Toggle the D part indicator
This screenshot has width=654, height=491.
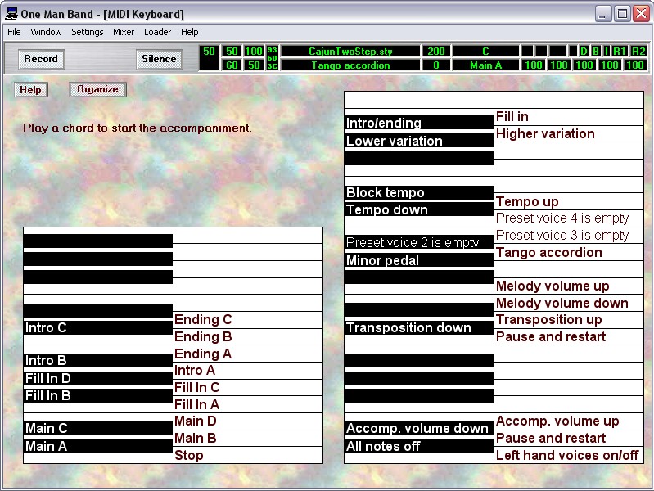point(584,52)
